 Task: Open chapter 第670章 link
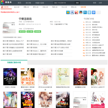pyautogui.click(x=36, y=54)
